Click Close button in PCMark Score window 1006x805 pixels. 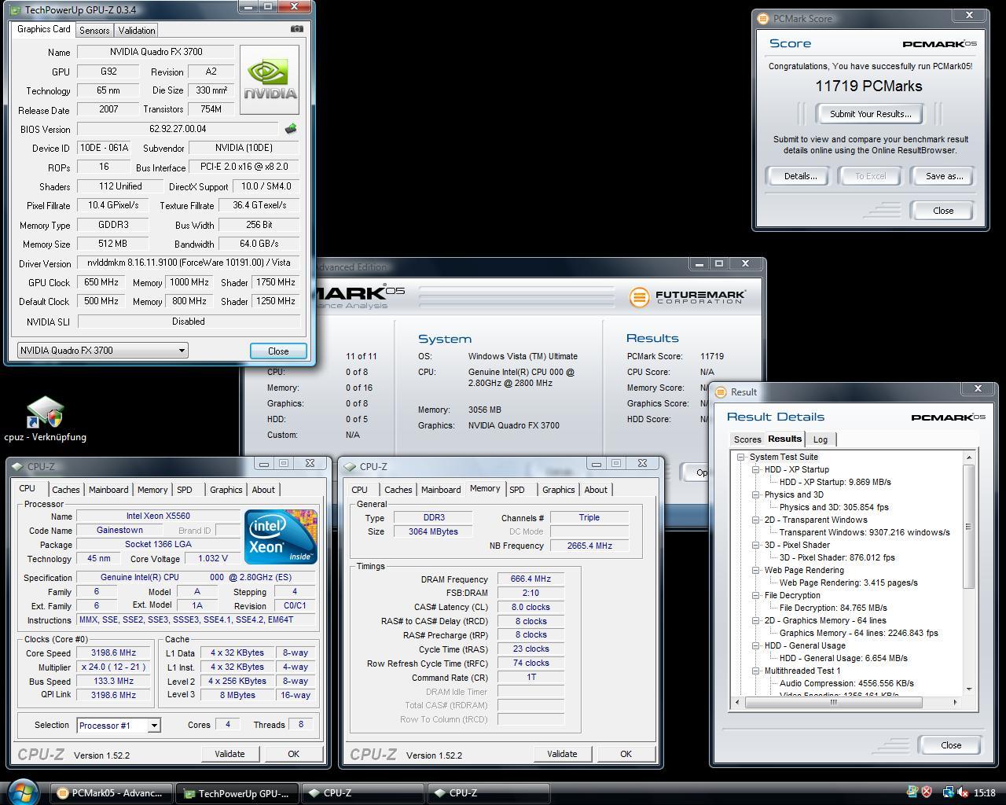tap(943, 211)
